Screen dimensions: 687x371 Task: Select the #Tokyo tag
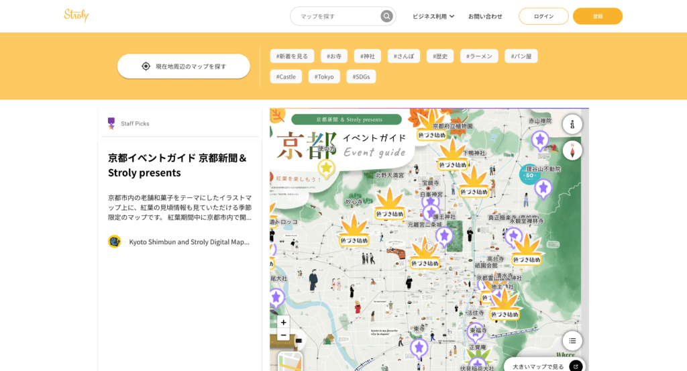[x=324, y=76]
